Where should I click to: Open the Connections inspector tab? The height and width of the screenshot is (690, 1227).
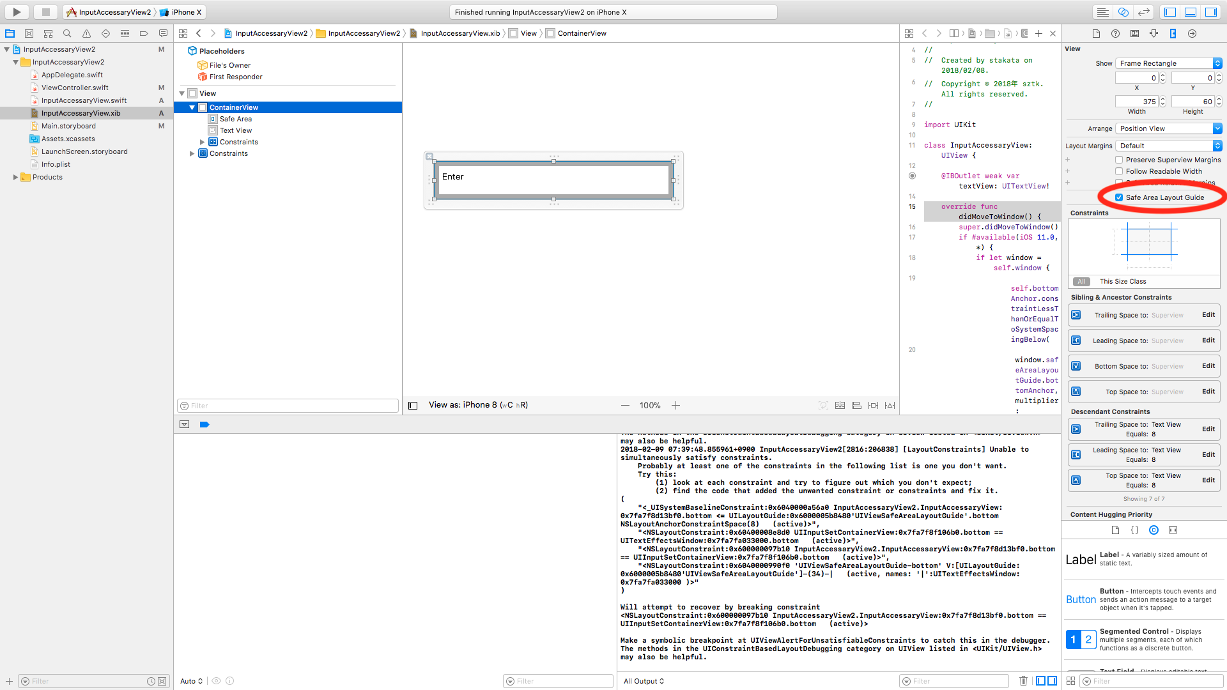click(x=1192, y=33)
